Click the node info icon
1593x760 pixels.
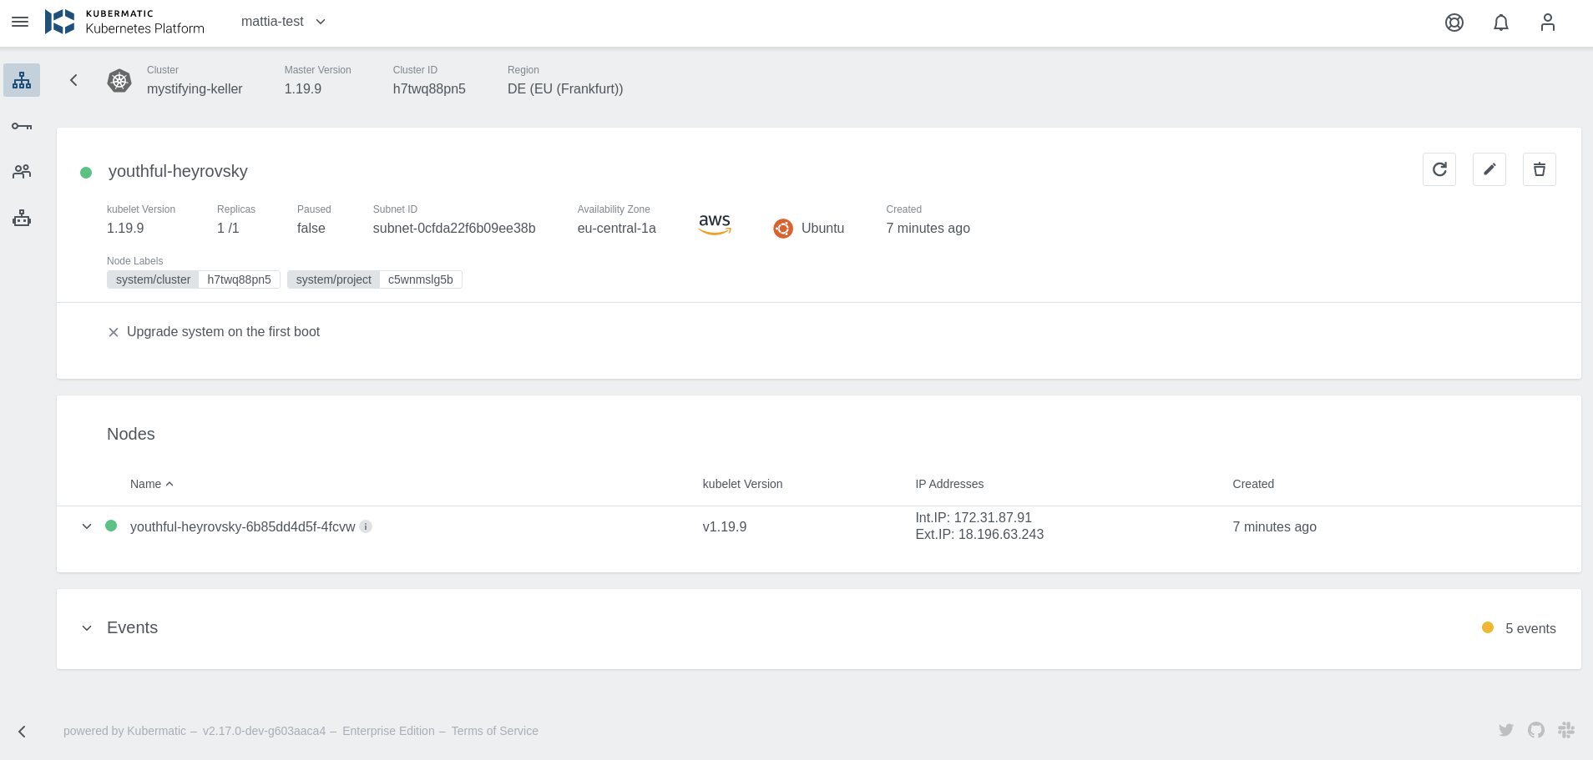pyautogui.click(x=366, y=526)
